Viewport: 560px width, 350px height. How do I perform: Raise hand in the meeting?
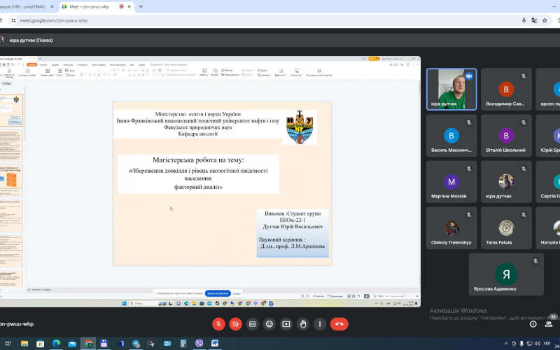(303, 324)
